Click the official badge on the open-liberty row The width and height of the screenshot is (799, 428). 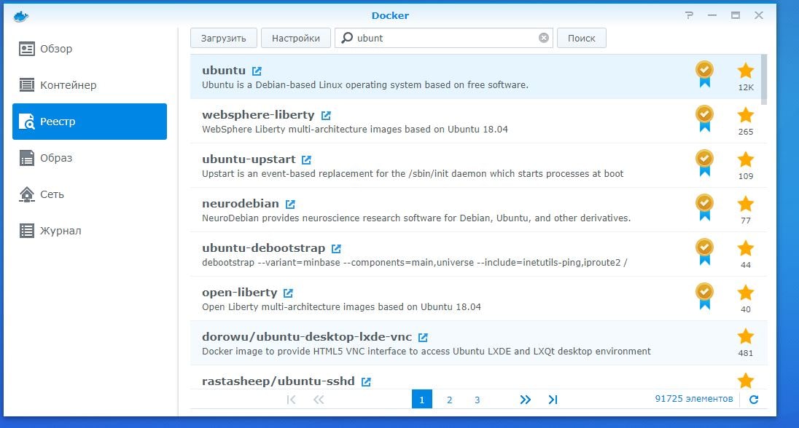[x=705, y=296]
